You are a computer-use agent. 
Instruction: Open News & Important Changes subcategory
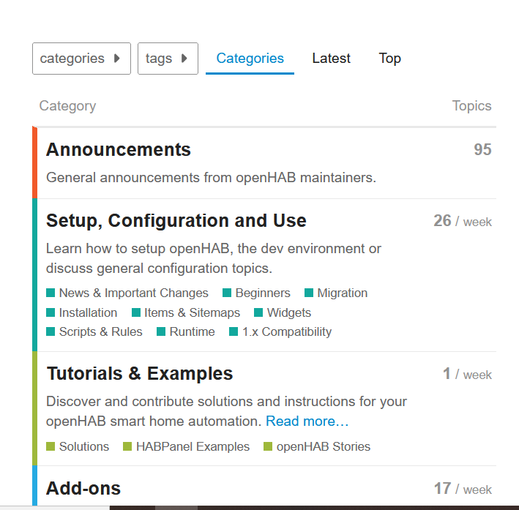click(x=133, y=293)
